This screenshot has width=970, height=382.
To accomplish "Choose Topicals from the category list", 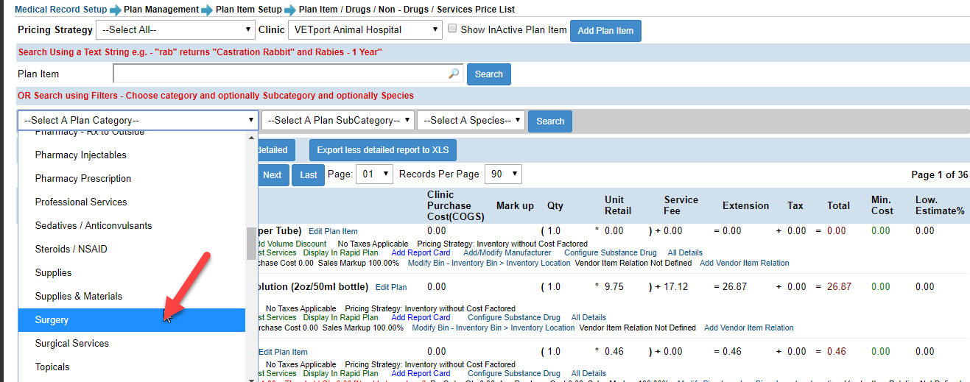I will coord(132,367).
